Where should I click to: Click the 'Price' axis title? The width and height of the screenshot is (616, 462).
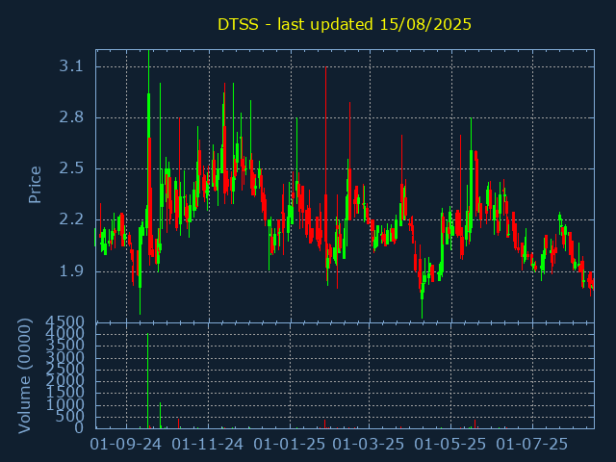tap(35, 185)
